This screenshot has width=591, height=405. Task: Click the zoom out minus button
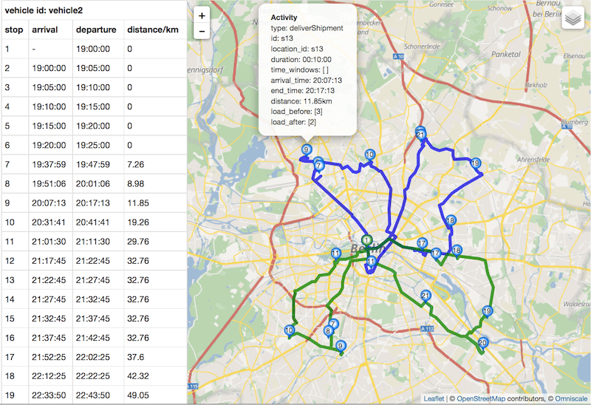202,32
